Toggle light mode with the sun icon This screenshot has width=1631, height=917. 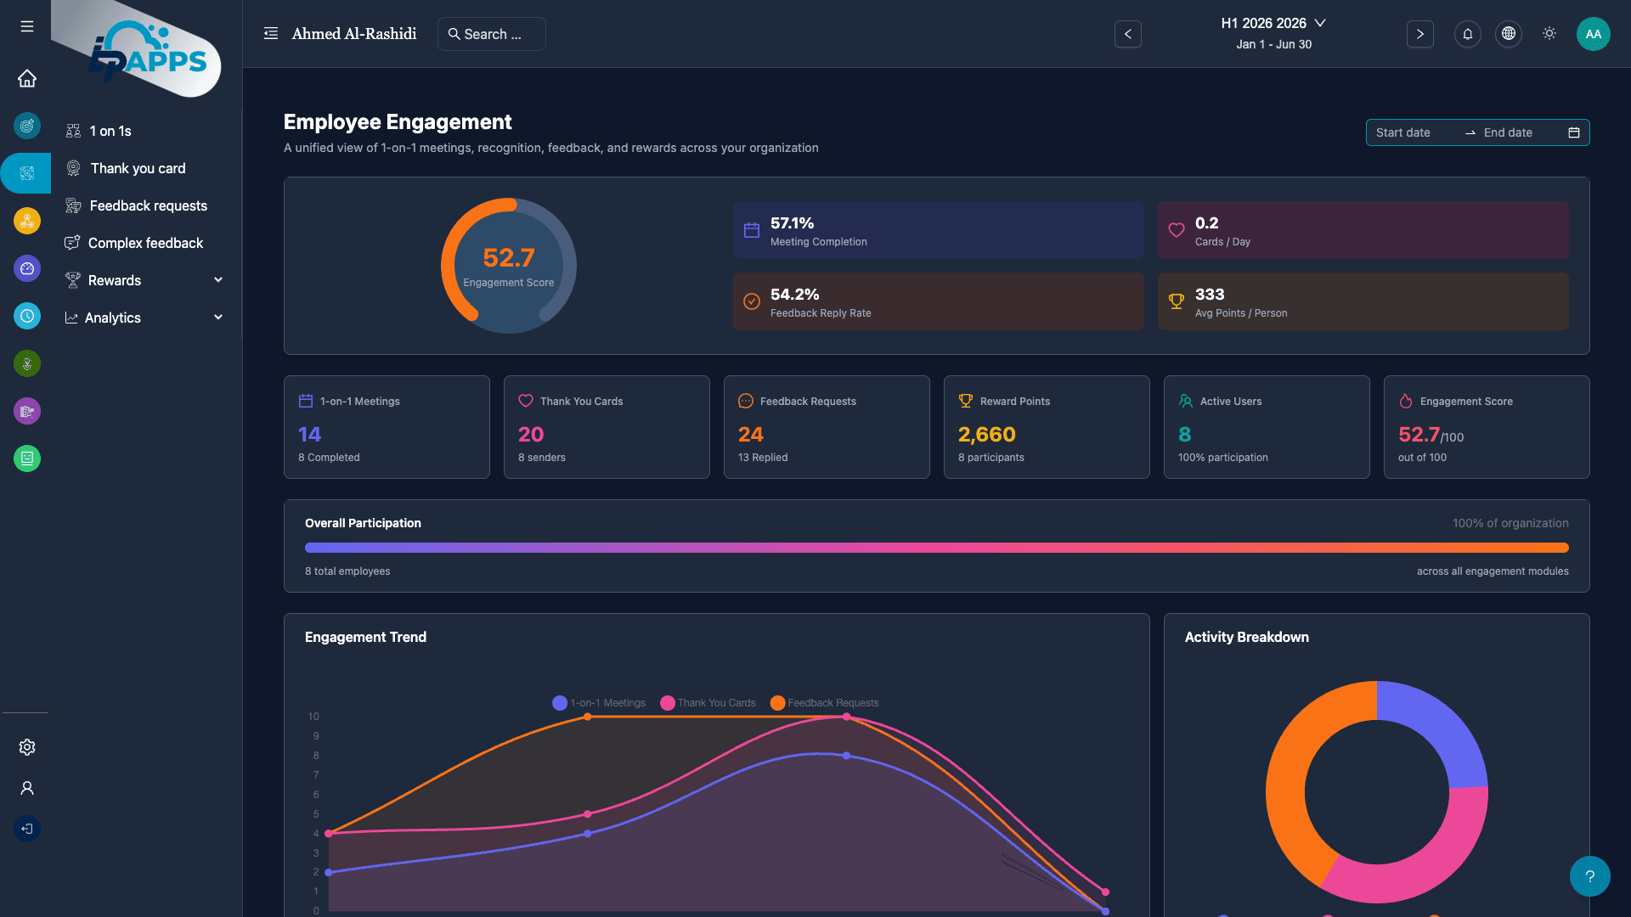[1549, 33]
